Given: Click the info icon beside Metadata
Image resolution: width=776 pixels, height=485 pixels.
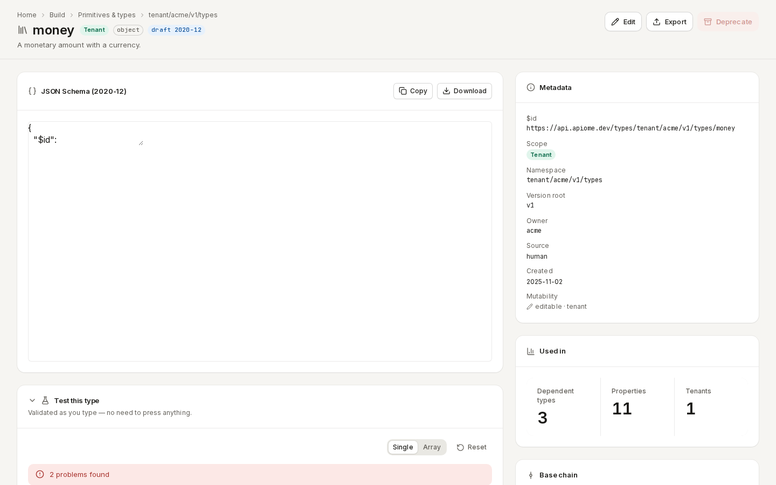Looking at the screenshot, I should tap(531, 87).
